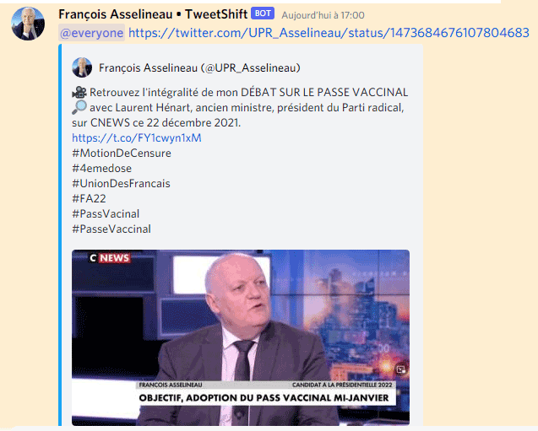Screen dimensions: 538x431
Task: Click the #PasseVaccinal hashtag
Action: [x=111, y=229]
